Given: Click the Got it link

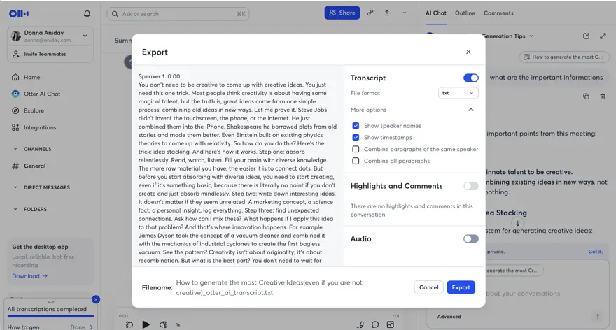Looking at the screenshot, I should click(x=595, y=252).
